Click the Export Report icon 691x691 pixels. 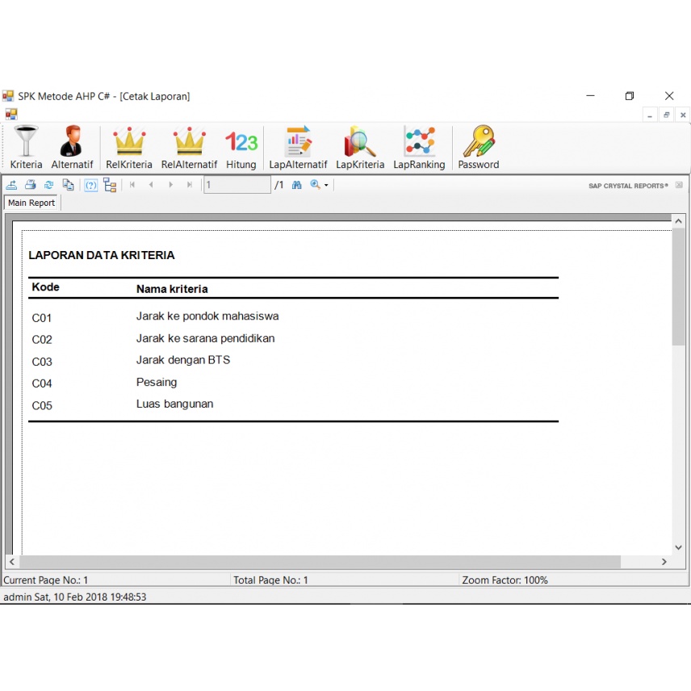click(x=11, y=185)
